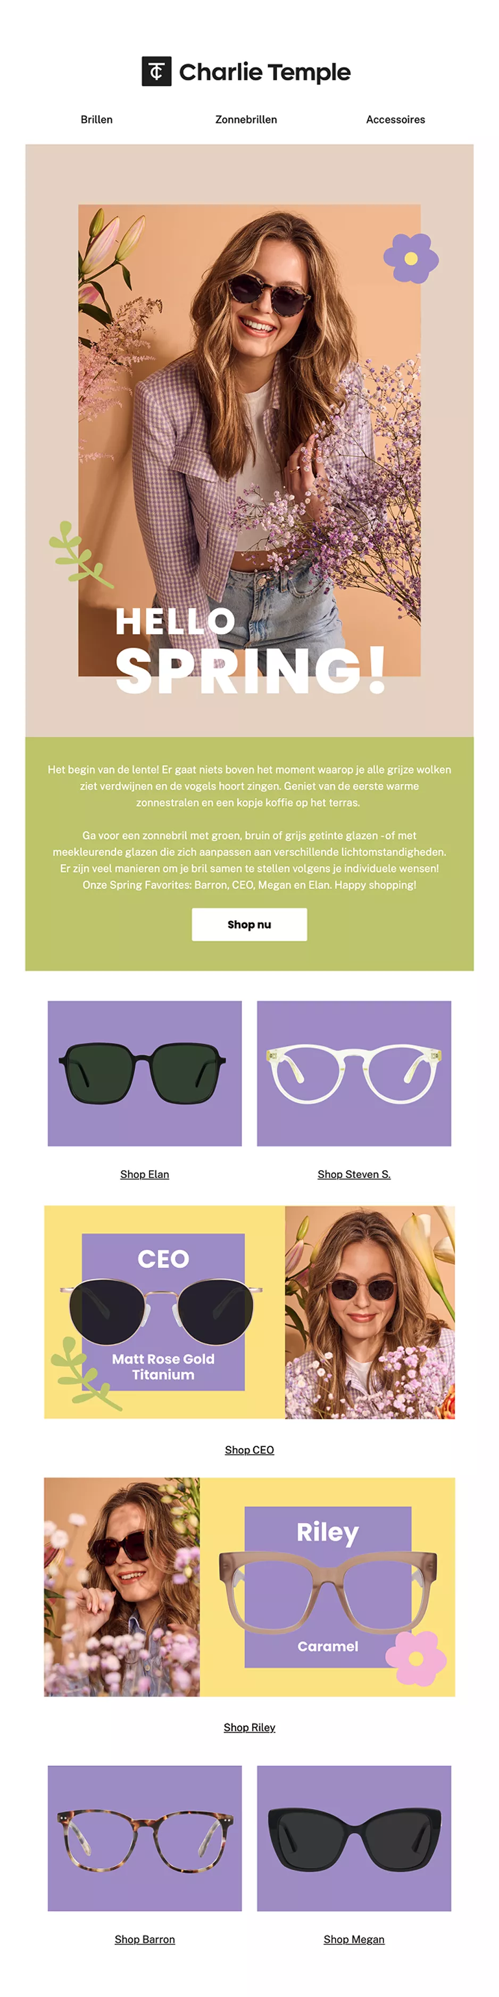Follow the Shop Steven S. link

coord(354,1174)
